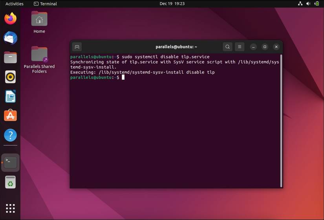324x220 pixels.
Task: Open the Files manager in the dock
Action: (10, 57)
